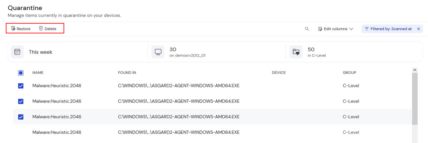Click the calendar icon next to This week

pyautogui.click(x=17, y=52)
